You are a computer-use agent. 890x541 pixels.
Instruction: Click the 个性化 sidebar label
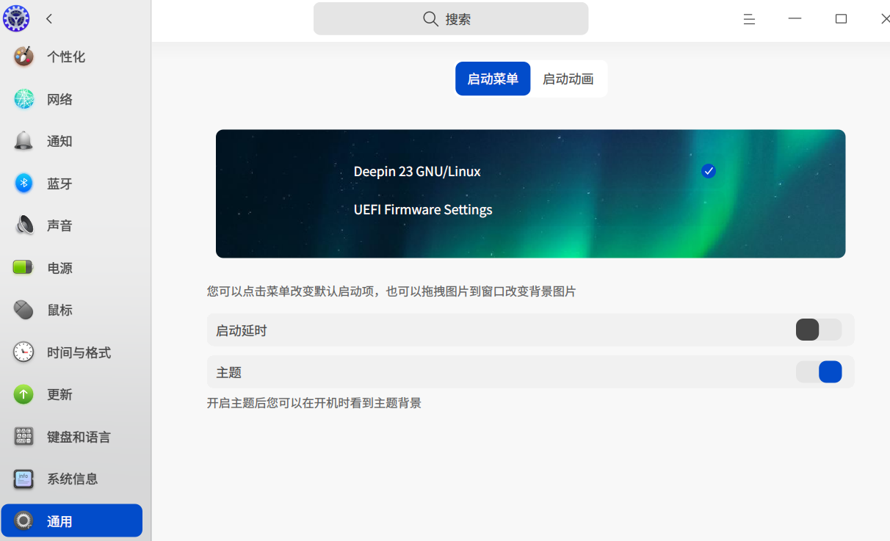tap(66, 57)
